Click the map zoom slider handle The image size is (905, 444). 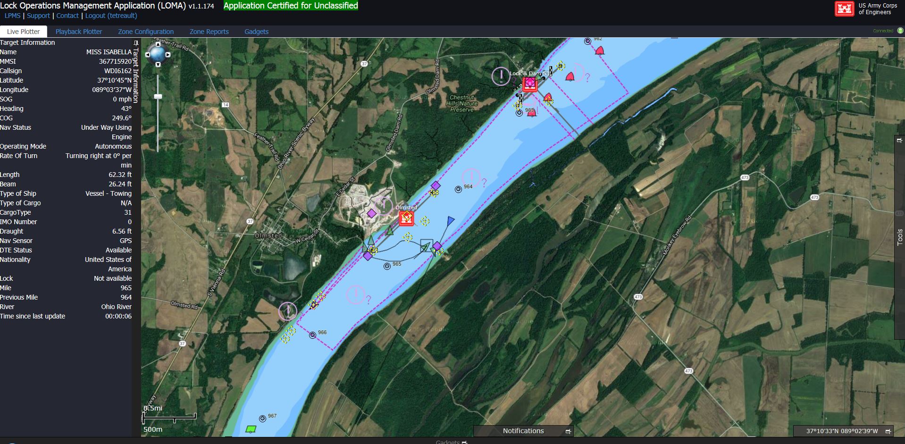coord(158,96)
